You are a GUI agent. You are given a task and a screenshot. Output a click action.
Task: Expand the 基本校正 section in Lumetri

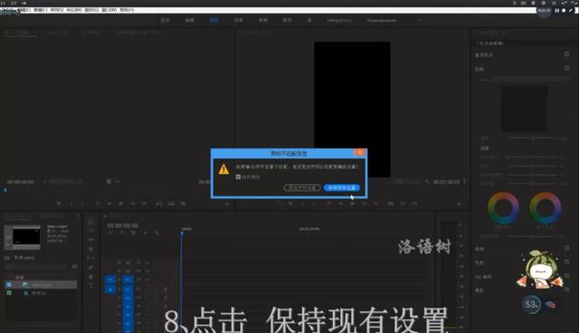click(484, 55)
